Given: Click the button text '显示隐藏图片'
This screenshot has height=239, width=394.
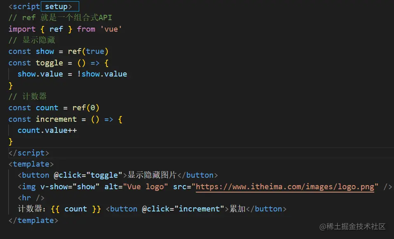Looking at the screenshot, I should [152, 175].
